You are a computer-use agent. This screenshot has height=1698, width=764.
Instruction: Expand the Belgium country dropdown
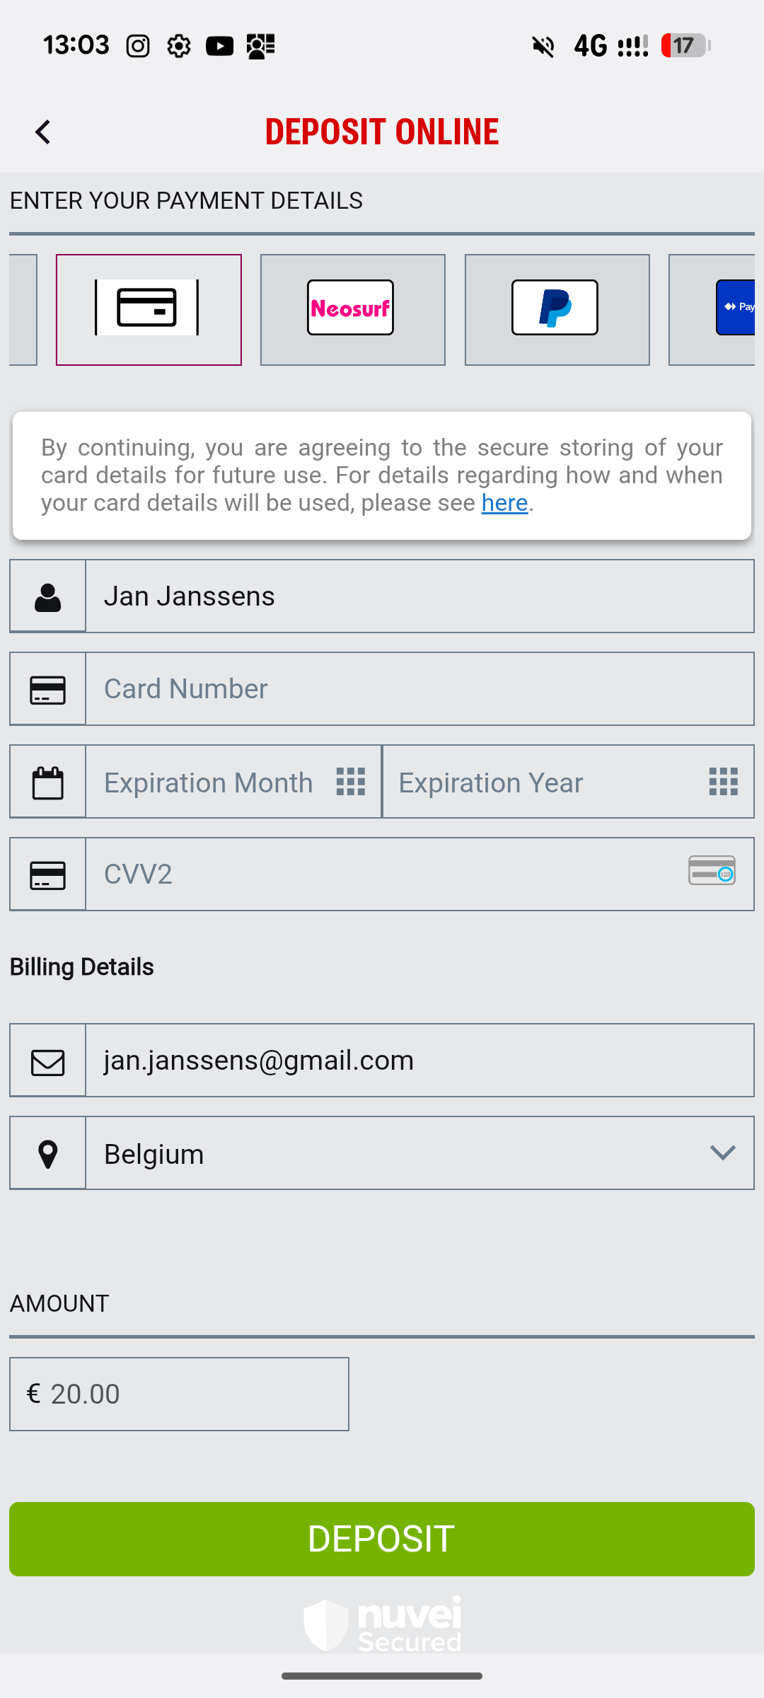[x=419, y=1154]
